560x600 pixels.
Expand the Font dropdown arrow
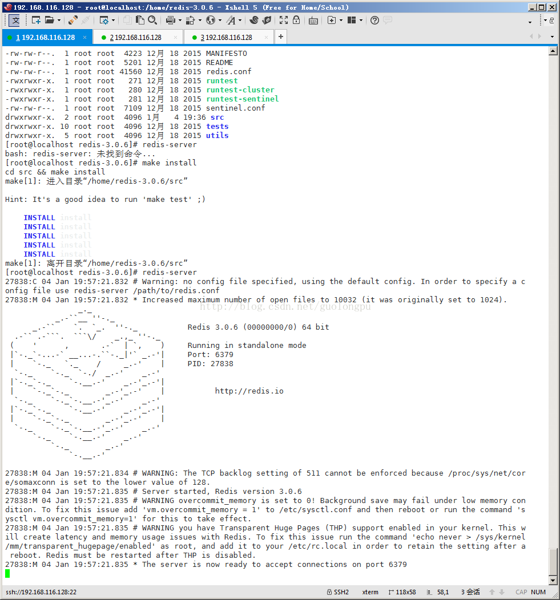pos(240,21)
